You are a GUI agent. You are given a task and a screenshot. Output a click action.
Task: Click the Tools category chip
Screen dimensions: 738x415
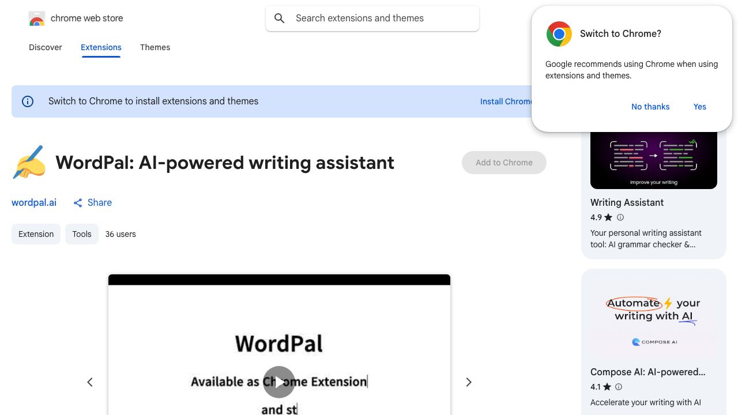pyautogui.click(x=82, y=234)
